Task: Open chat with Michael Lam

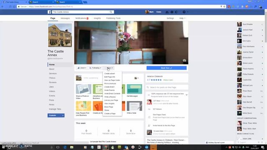Action: 250,85
